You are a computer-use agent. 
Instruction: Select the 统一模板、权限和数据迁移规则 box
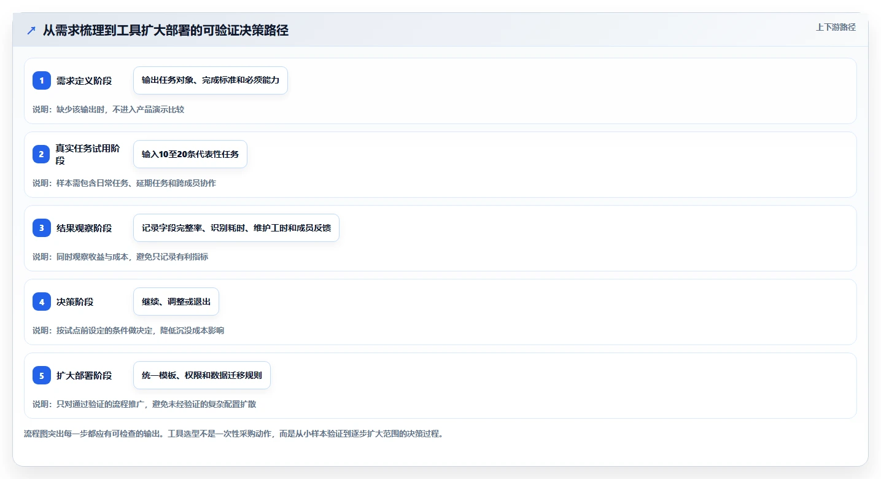(x=202, y=375)
